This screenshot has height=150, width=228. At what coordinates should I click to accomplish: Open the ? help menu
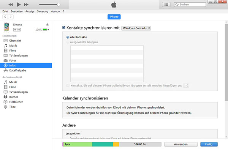[63, 11]
